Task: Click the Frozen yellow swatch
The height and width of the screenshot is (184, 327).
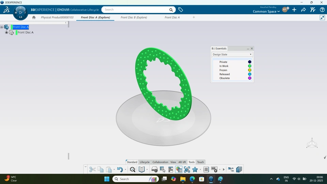Action: coord(250,70)
